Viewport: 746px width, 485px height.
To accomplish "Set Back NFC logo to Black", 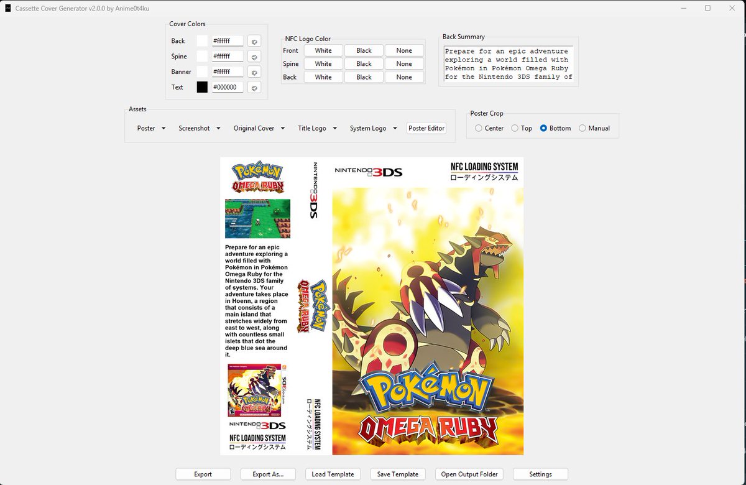I will [364, 77].
